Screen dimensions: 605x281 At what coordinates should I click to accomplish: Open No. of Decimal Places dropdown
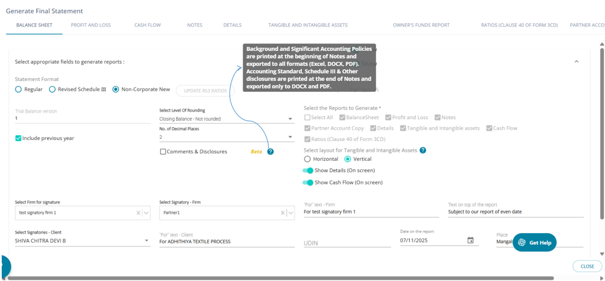pyautogui.click(x=227, y=137)
